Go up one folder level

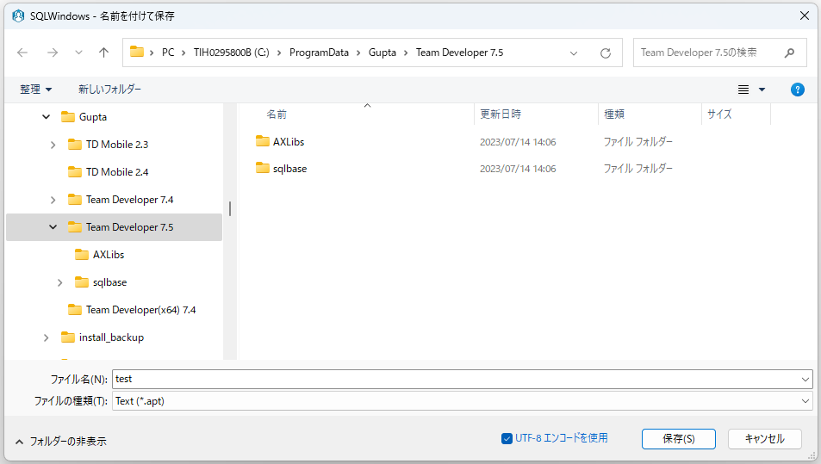(x=103, y=53)
